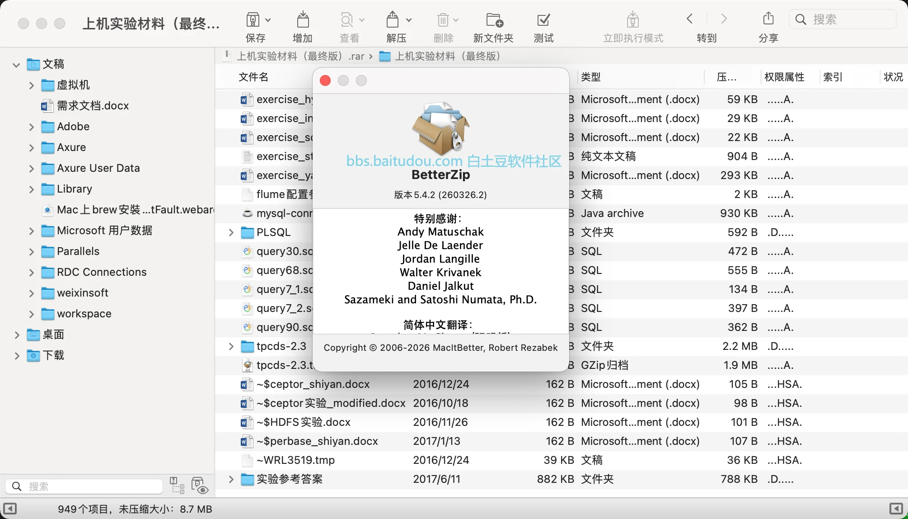This screenshot has height=519, width=908.
Task: Click the tpcds-2.3 GZip archive icon
Action: [247, 365]
